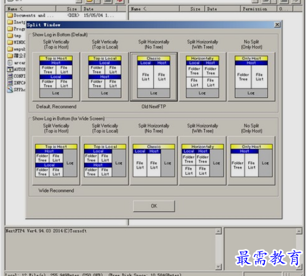Open the Inetp folder in local list
This screenshot has width=306, height=276.
coord(17,22)
